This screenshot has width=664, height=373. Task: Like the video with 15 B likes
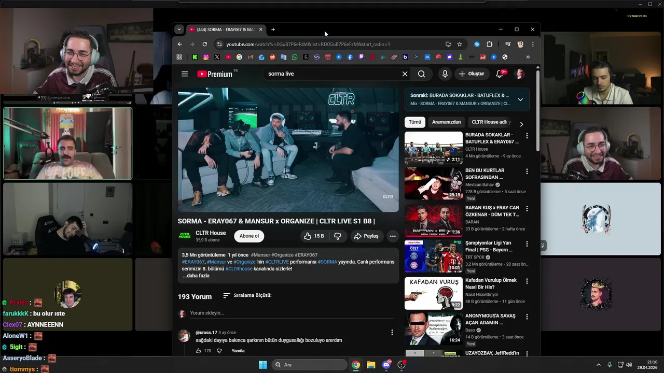point(314,236)
